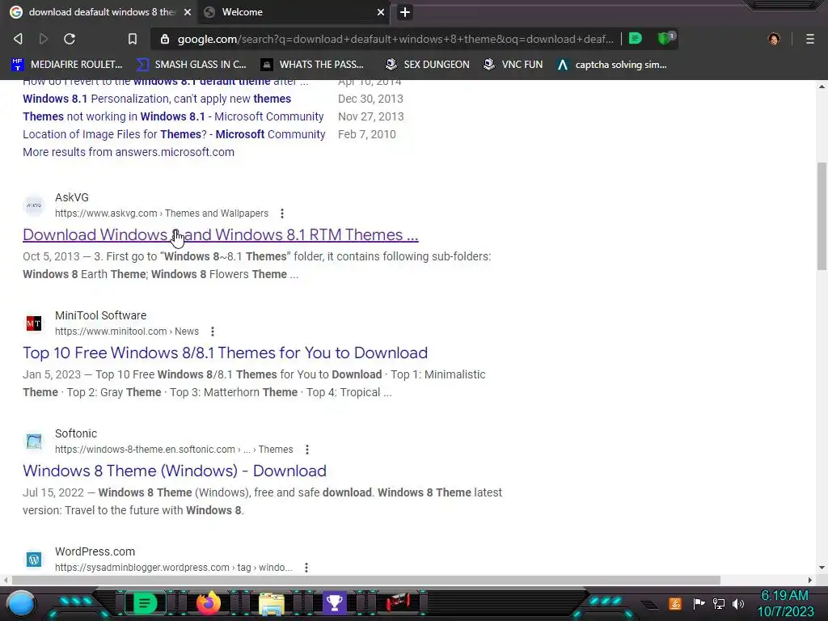Click the scroll down arrow
The image size is (828, 621).
click(x=822, y=568)
